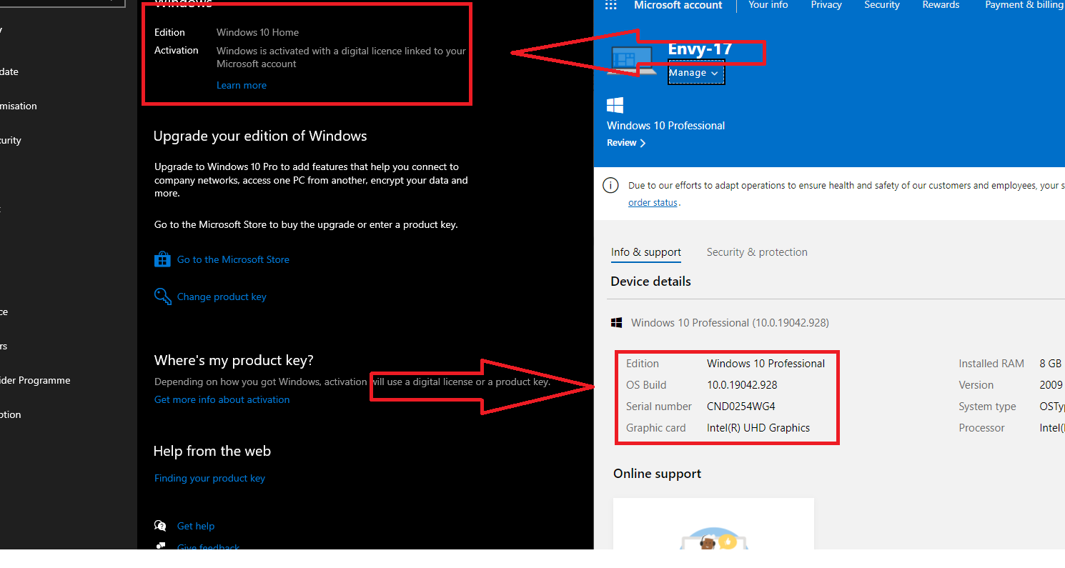Open the Privacy page in Microsoft account

[x=826, y=5]
